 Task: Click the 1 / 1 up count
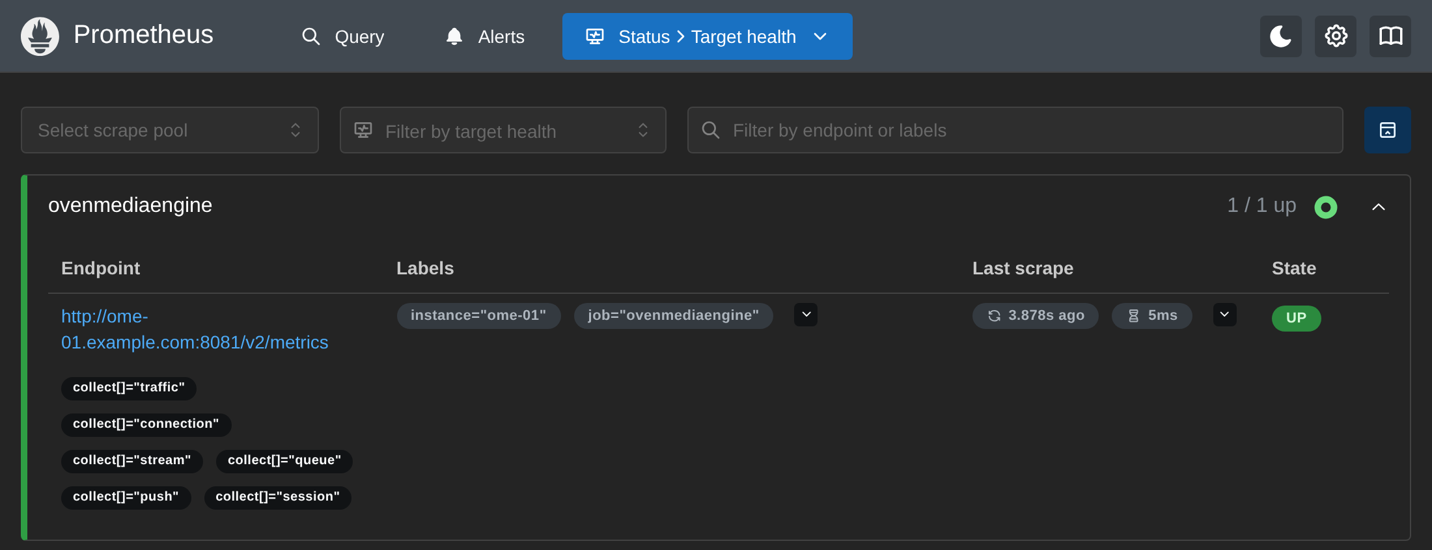coord(1261,205)
